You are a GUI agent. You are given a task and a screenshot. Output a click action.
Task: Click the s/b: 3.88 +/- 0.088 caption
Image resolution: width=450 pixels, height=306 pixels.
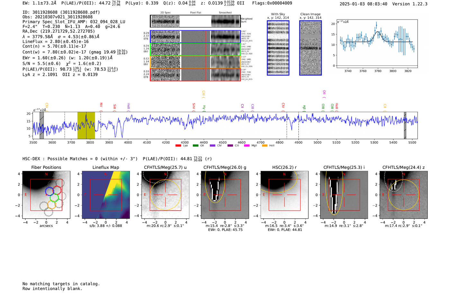click(x=106, y=226)
